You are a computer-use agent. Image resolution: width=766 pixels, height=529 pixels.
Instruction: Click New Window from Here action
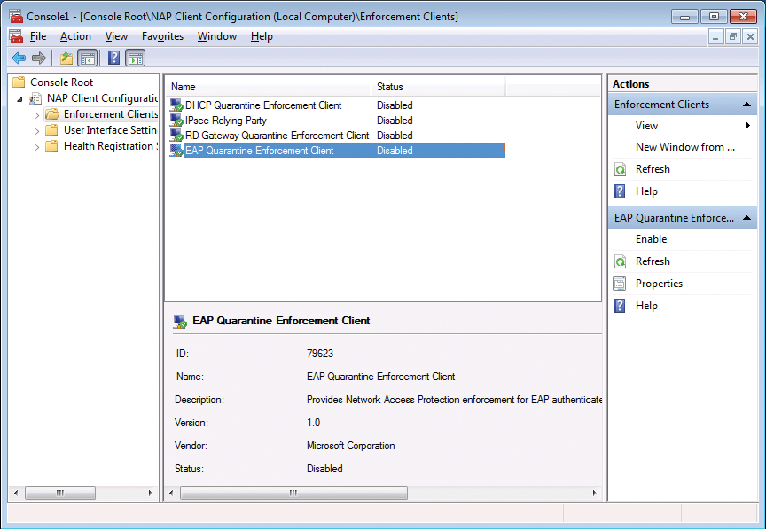[684, 147]
